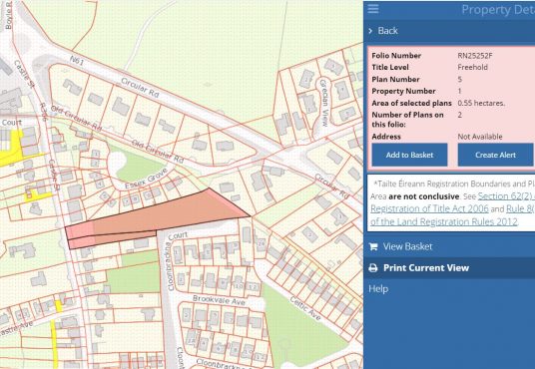Go Back to previous panel
This screenshot has height=369, width=535.
pos(387,31)
